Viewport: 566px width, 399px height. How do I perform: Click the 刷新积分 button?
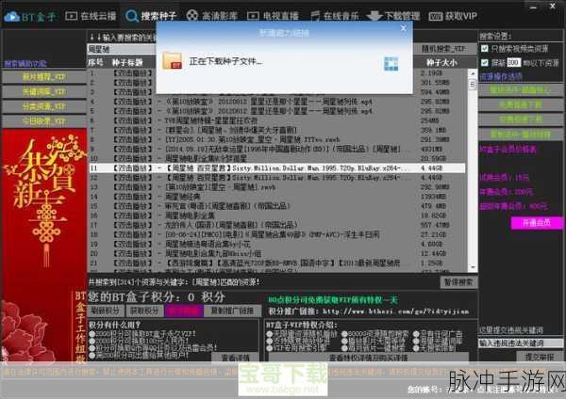[106, 311]
